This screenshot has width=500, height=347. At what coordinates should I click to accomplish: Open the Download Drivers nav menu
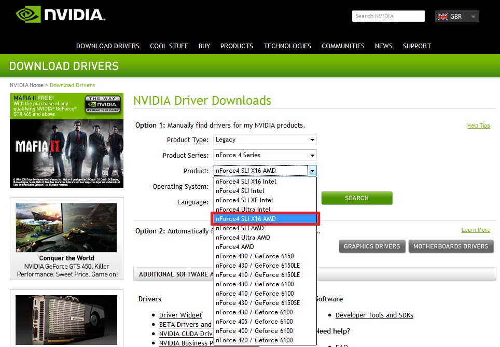click(108, 46)
